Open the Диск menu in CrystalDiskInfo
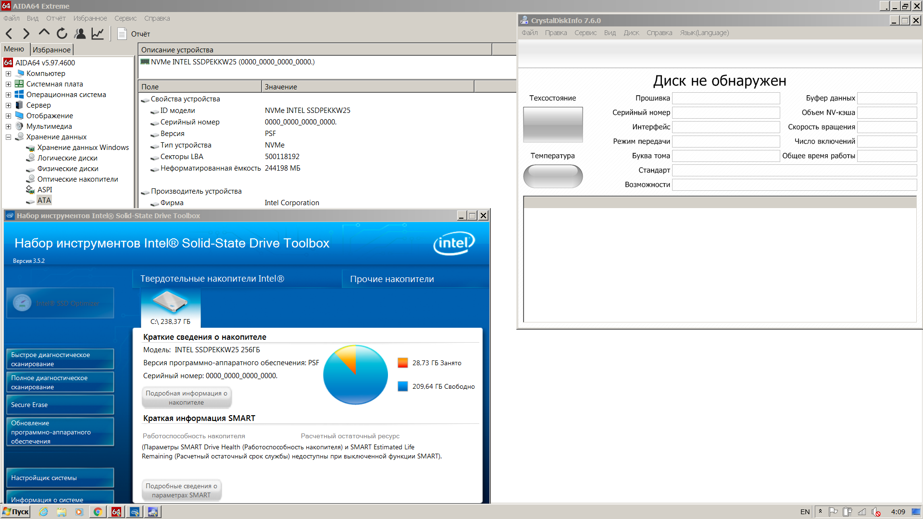This screenshot has height=519, width=923. (631, 33)
